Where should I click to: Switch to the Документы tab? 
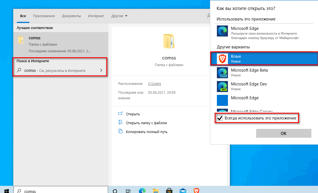tap(71, 16)
